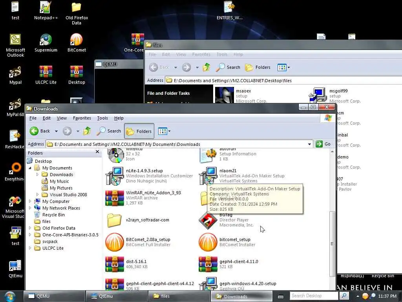
Task: Click Downloads address path field
Action: (179, 144)
